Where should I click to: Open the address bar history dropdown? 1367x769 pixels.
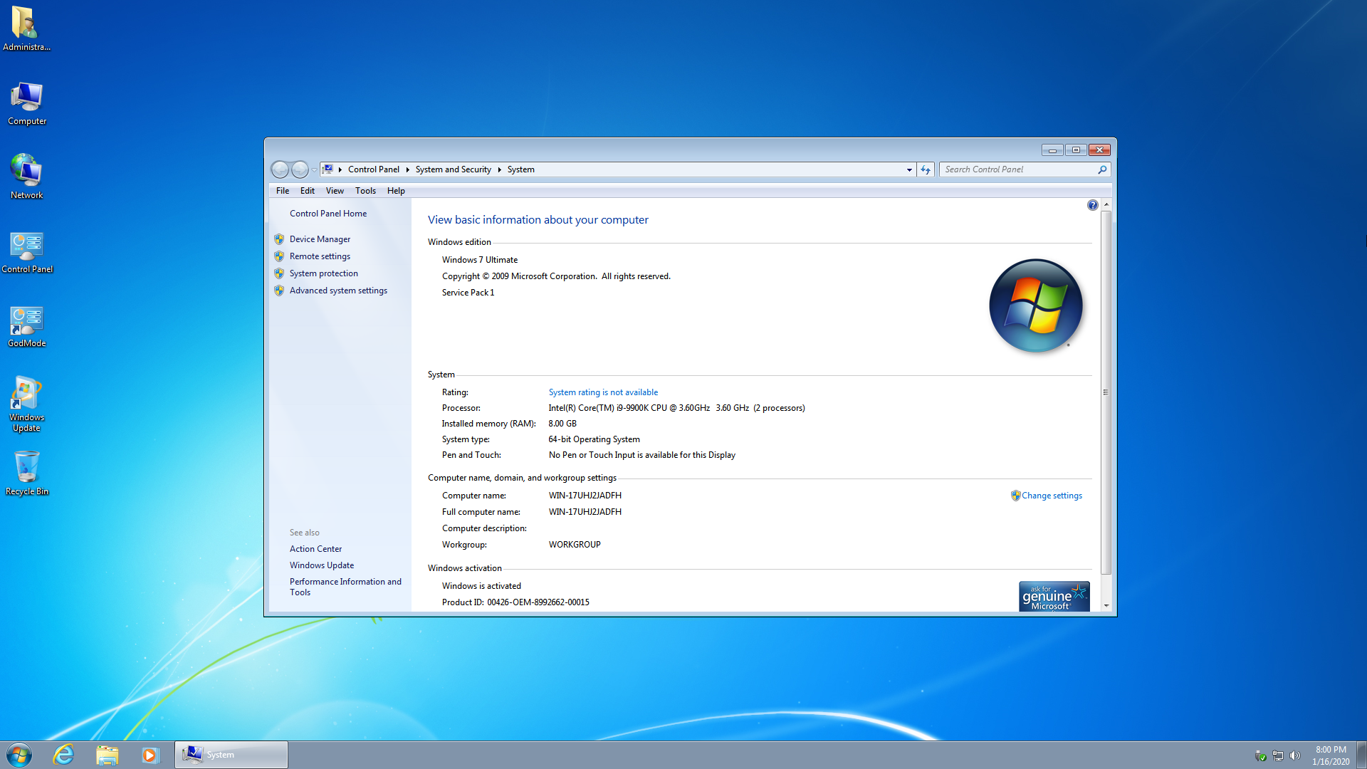coord(909,169)
